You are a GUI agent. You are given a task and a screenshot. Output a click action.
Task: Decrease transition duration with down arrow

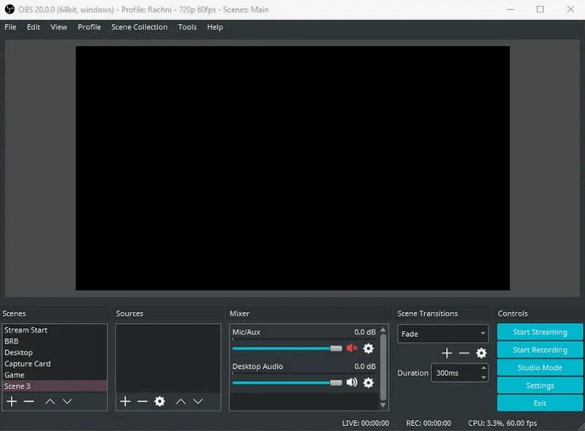[483, 378]
